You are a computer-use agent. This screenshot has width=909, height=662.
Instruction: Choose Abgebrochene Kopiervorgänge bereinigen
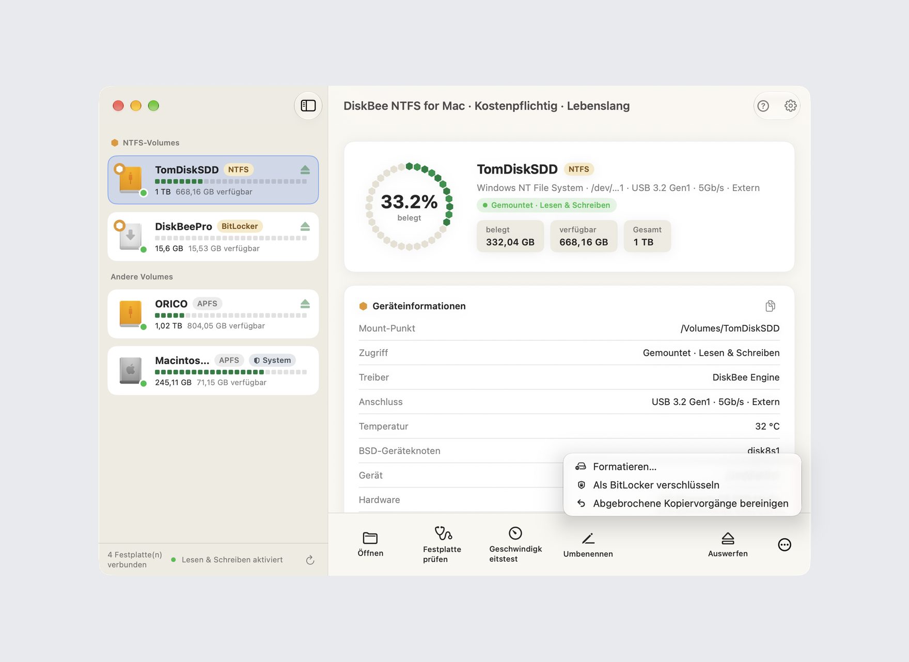click(682, 503)
